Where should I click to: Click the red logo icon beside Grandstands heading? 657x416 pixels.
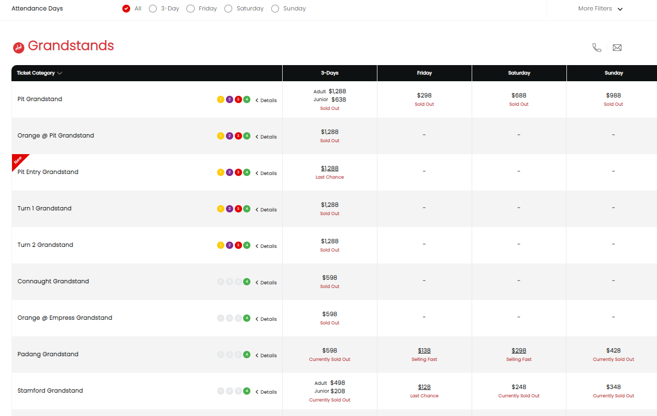coord(19,47)
